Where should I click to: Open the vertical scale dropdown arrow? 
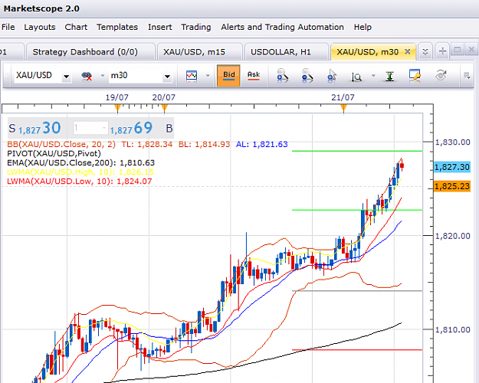pyautogui.click(x=373, y=75)
